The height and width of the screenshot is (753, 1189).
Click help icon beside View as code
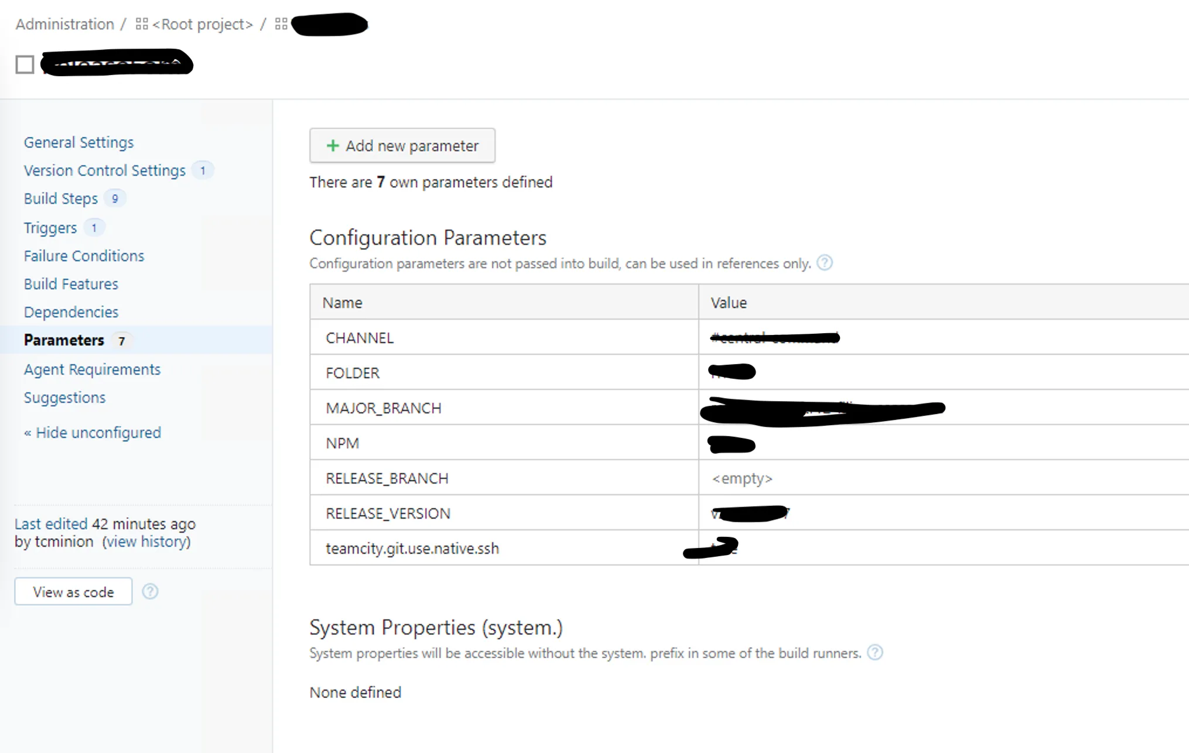pyautogui.click(x=150, y=591)
